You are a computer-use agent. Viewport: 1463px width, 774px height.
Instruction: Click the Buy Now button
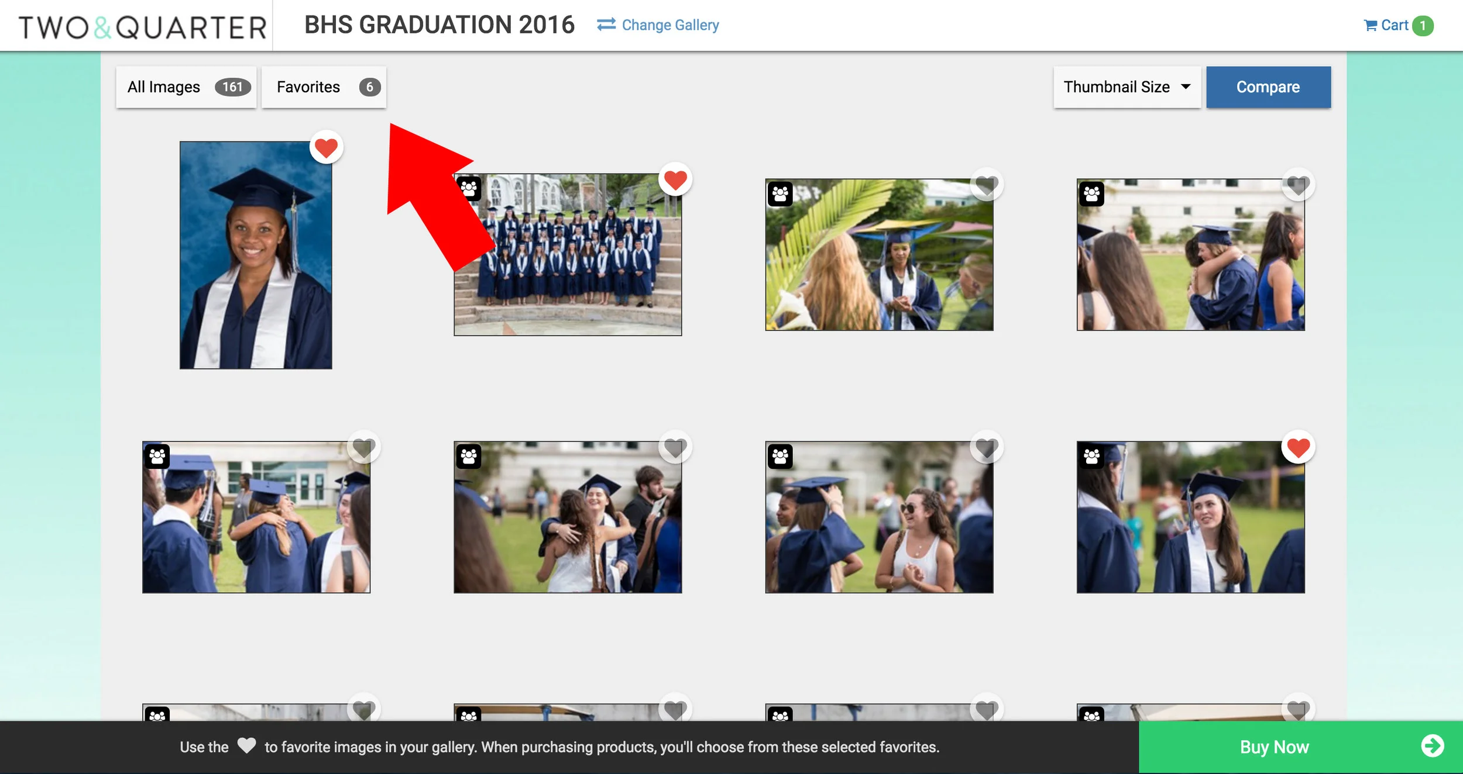click(x=1300, y=747)
